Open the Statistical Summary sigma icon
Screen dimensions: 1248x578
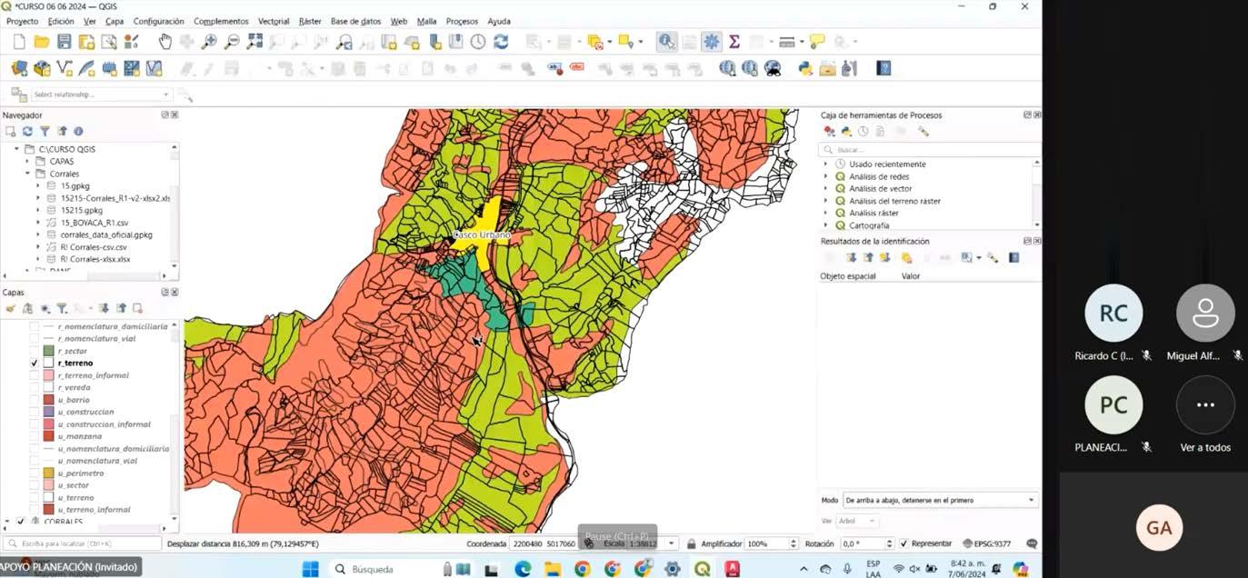[x=734, y=42]
